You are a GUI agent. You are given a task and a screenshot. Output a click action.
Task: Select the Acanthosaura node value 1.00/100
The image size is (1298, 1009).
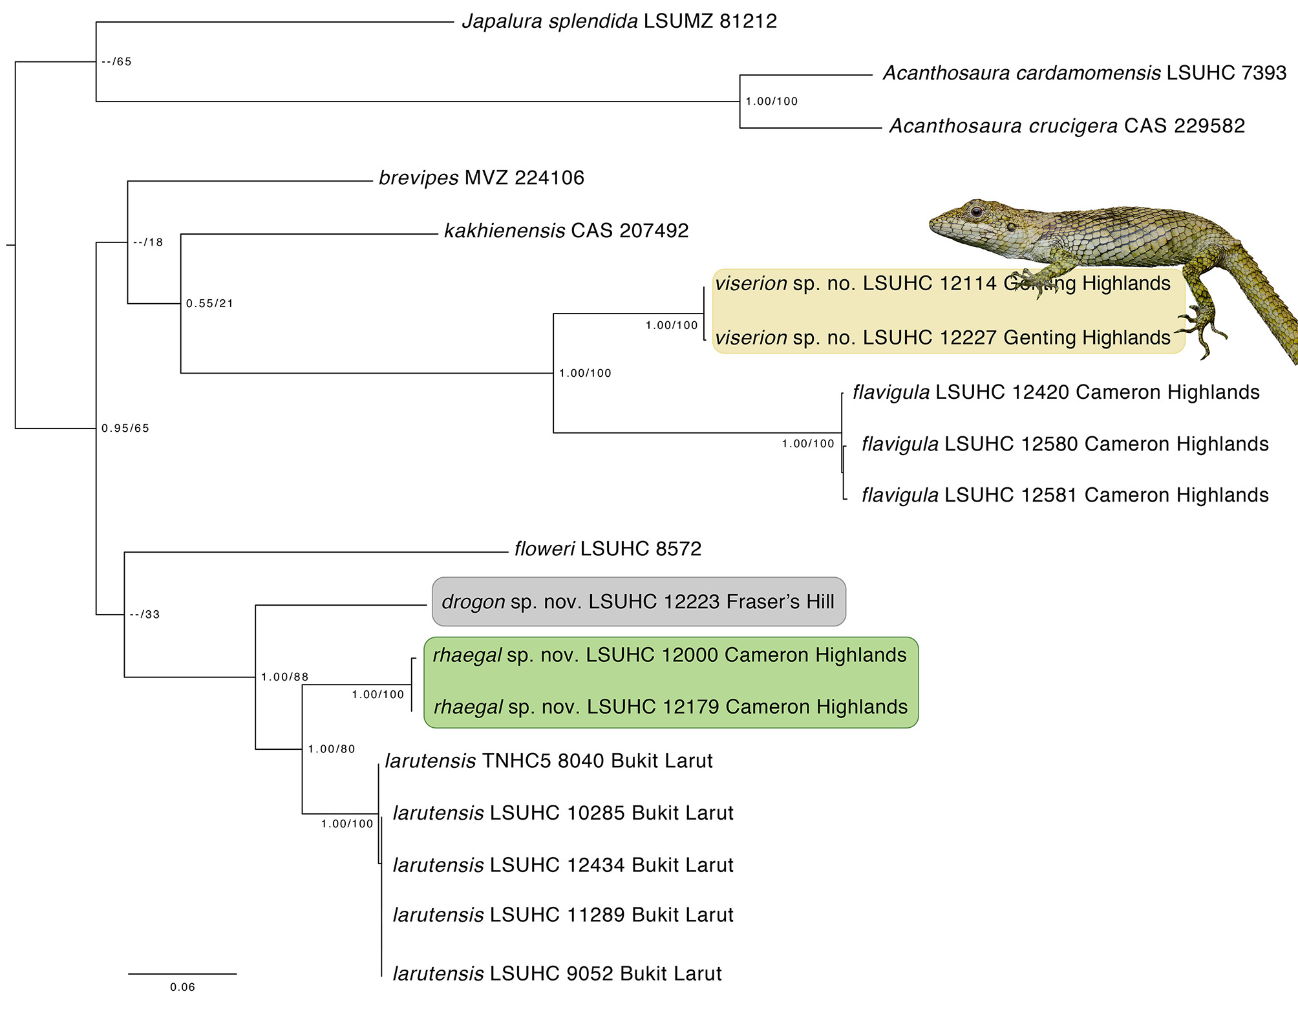pyautogui.click(x=772, y=101)
